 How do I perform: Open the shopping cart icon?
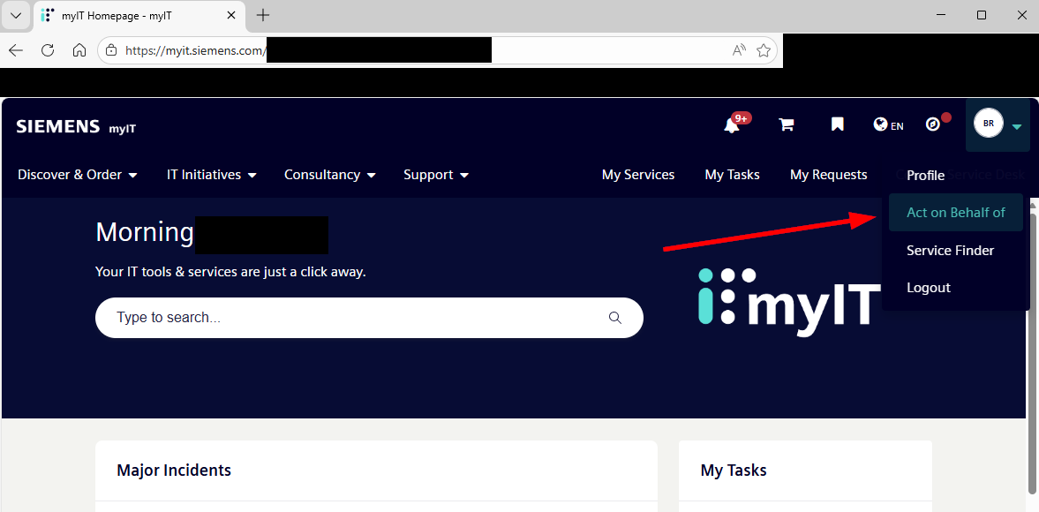(x=786, y=124)
